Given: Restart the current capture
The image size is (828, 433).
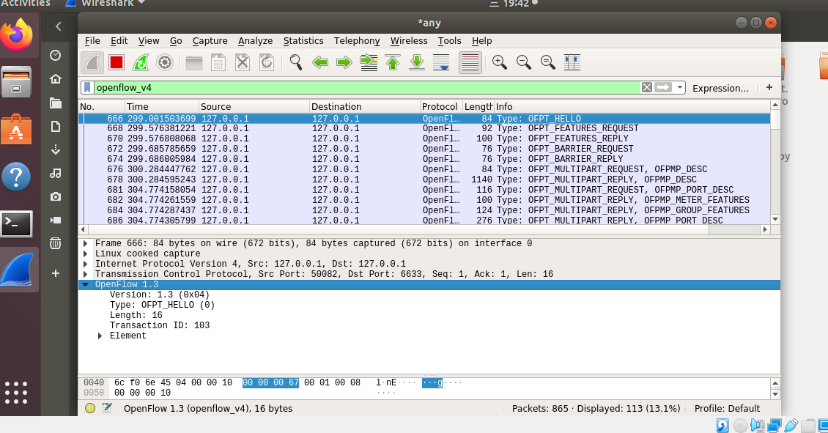Looking at the screenshot, I should coord(141,63).
